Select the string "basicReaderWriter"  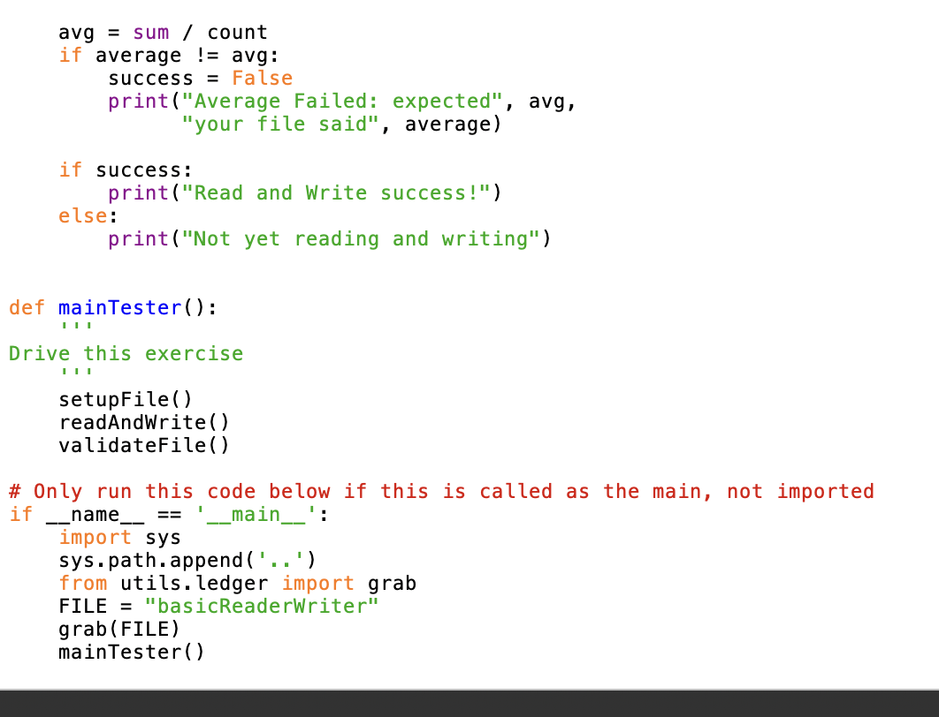[262, 606]
